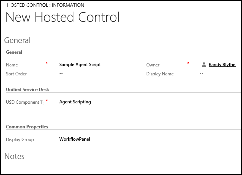Click the empty Display Name field value
This screenshot has width=242, height=175.
[x=201, y=74]
